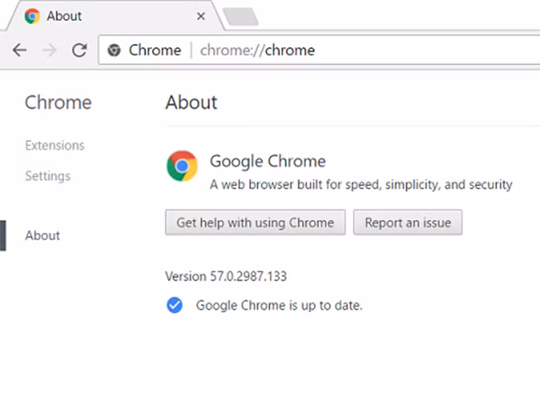This screenshot has height=405, width=540.
Task: Click the Version 57.0.2987.133 text
Action: tap(226, 276)
